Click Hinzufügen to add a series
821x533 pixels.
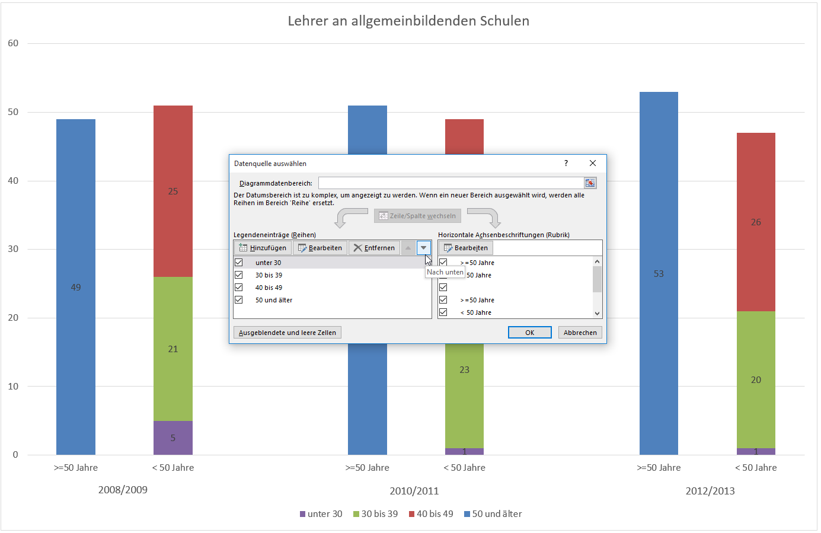click(263, 248)
